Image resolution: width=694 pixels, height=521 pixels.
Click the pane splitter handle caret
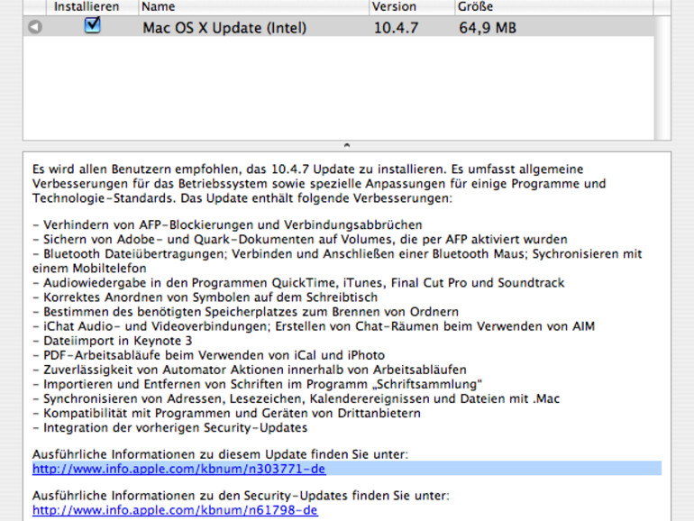[347, 145]
